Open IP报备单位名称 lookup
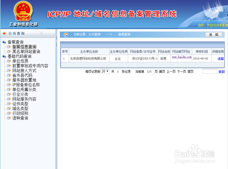 [26, 85]
